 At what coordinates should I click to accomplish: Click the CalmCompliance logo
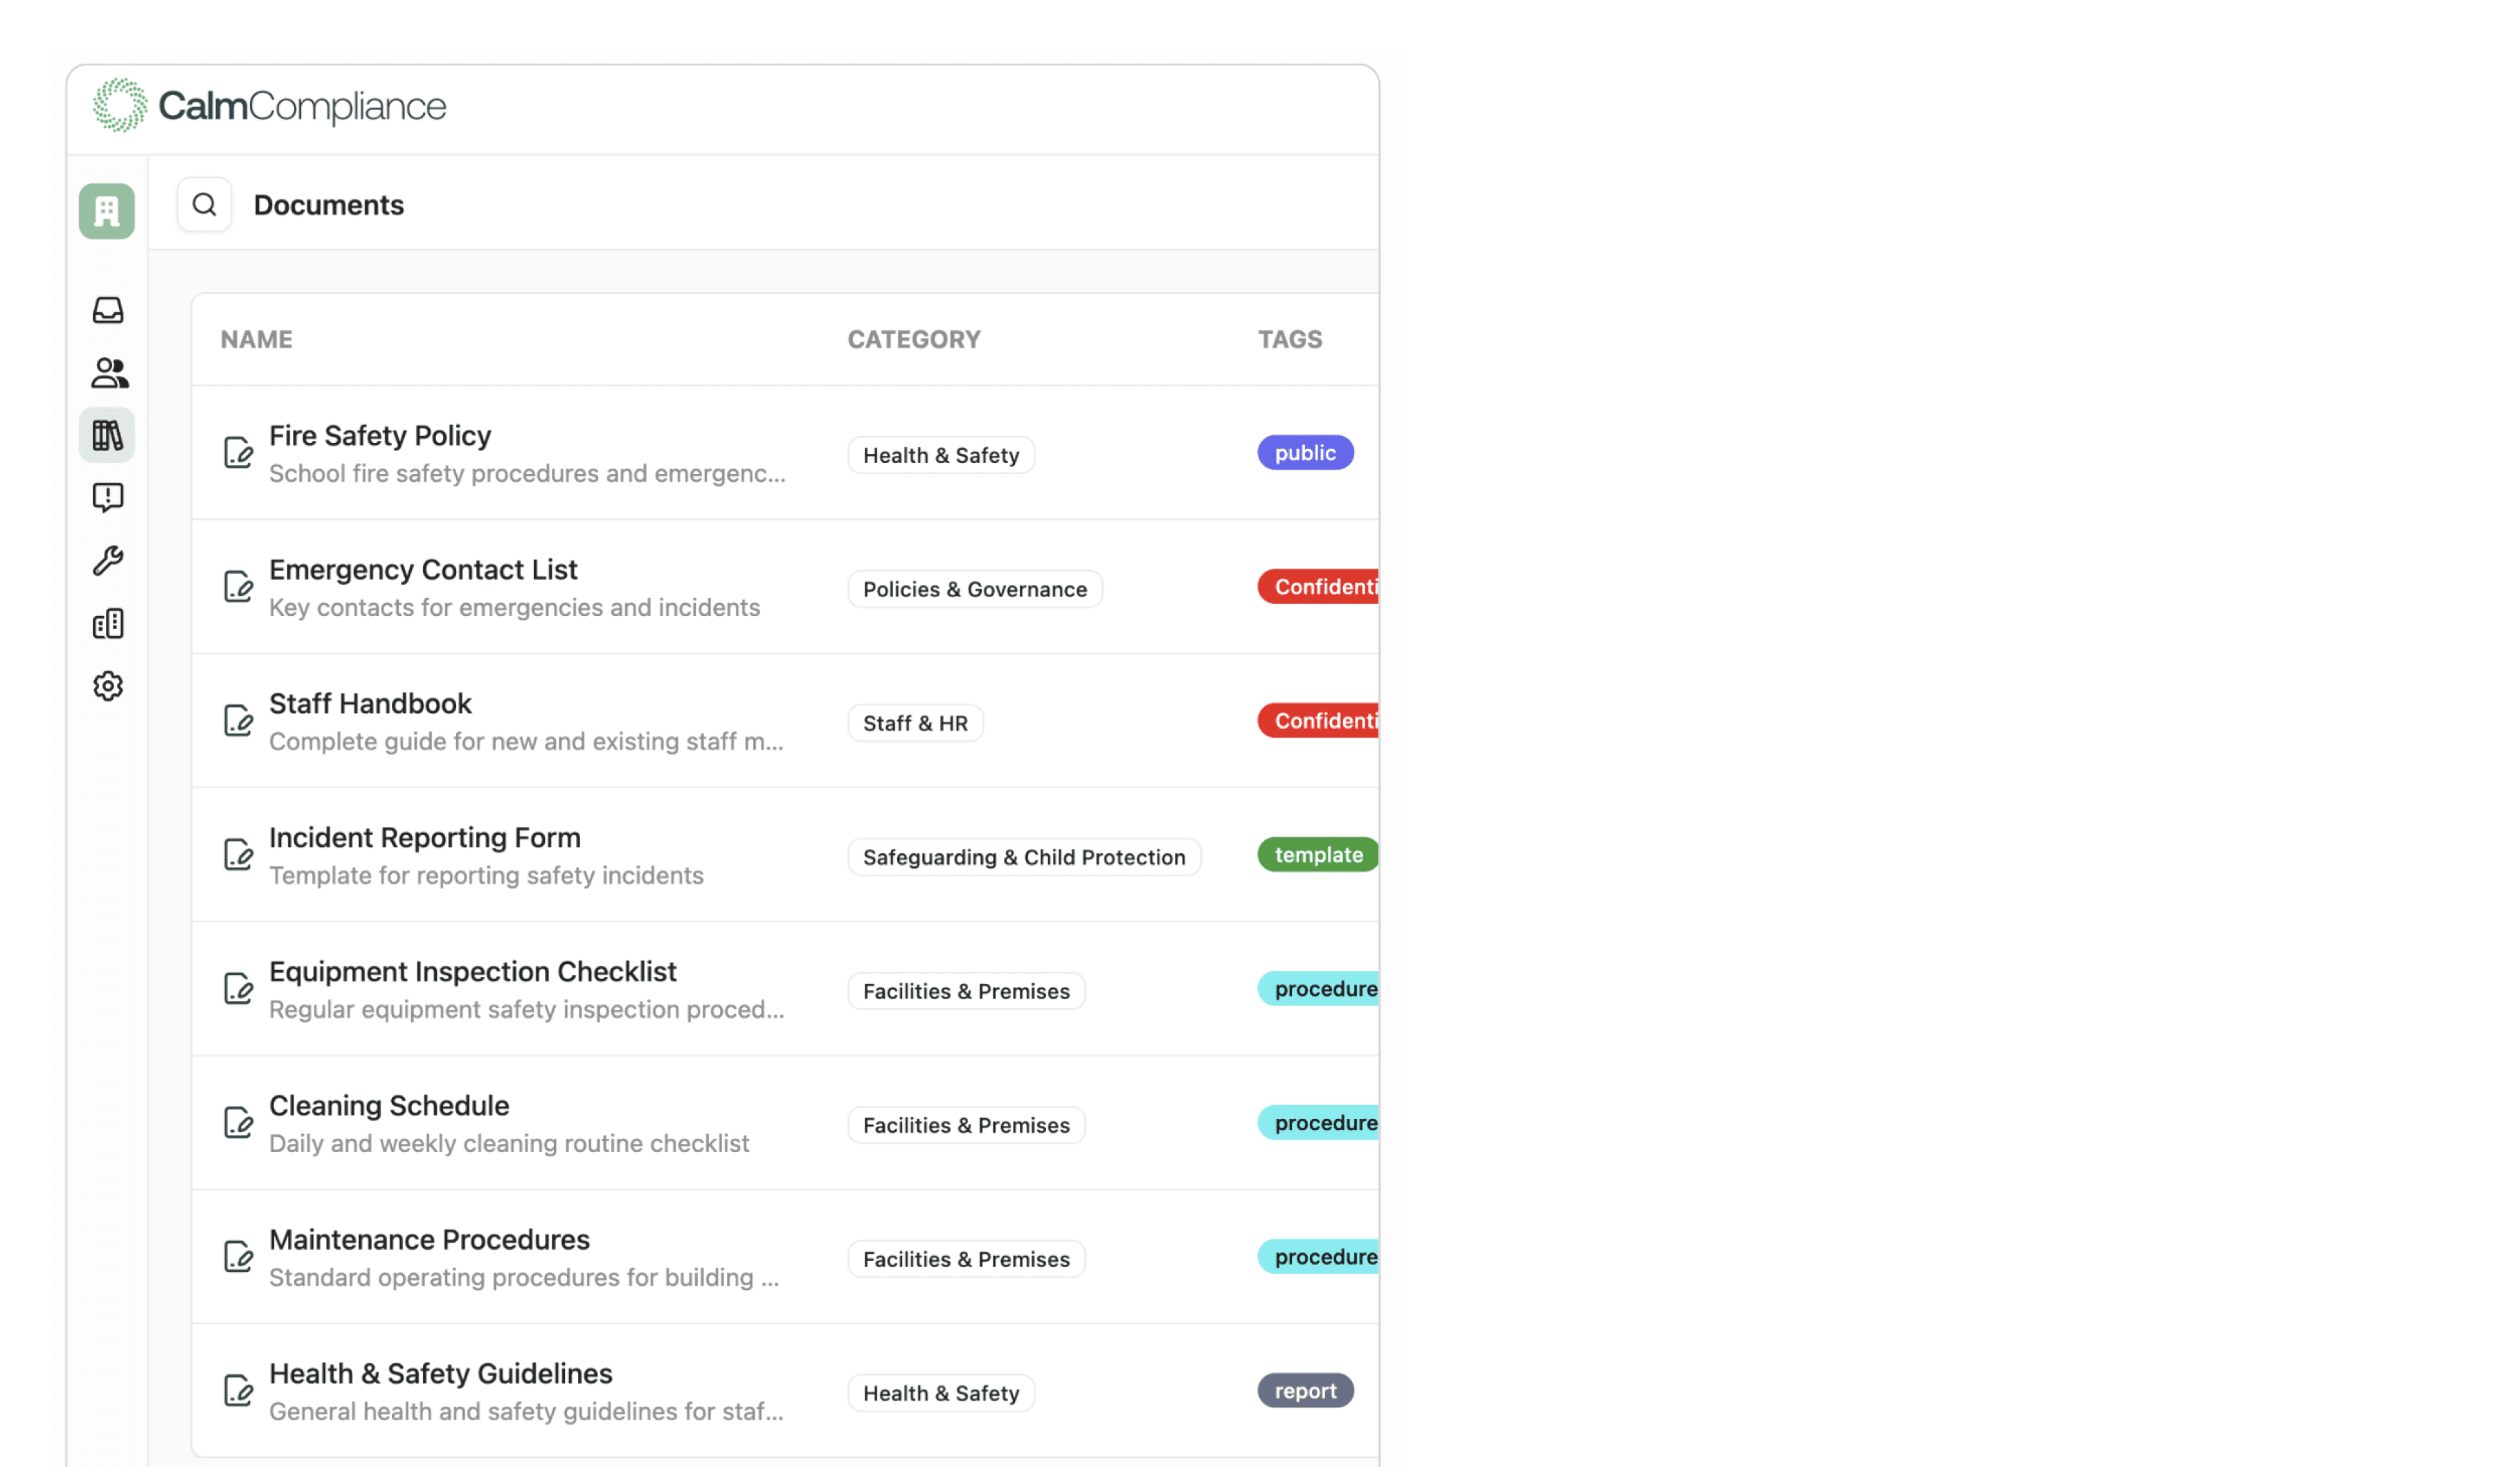tap(266, 105)
